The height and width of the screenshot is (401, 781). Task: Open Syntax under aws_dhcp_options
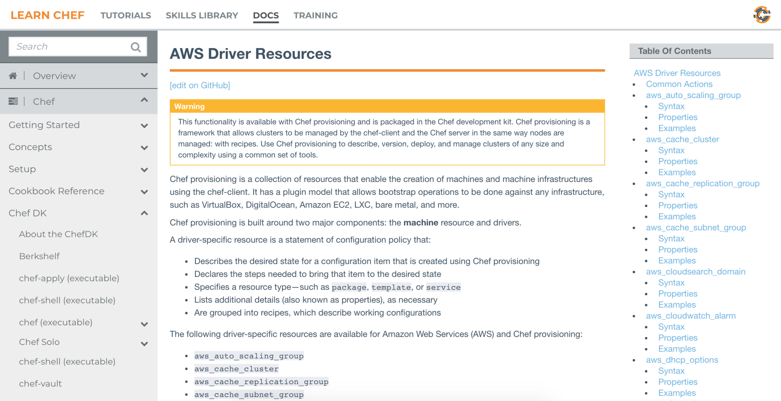click(671, 371)
